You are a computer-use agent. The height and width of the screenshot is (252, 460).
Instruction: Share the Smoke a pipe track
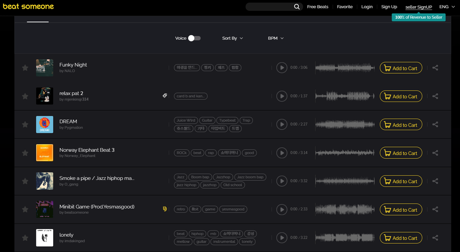[x=435, y=181]
